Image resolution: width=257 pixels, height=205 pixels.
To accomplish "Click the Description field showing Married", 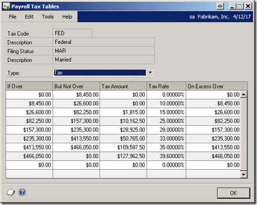I will [104, 60].
